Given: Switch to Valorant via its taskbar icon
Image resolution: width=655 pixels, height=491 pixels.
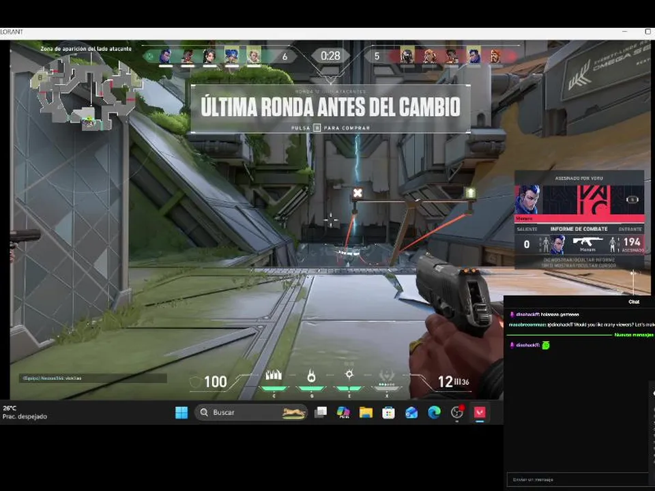Looking at the screenshot, I should click(480, 413).
